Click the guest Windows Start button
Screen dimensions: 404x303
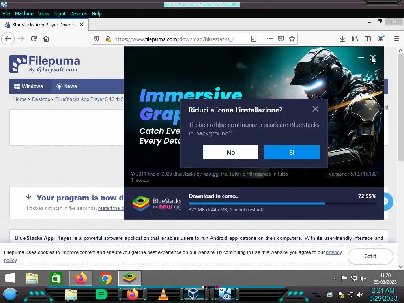[10, 278]
